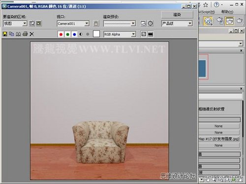Minimize the material editor window

tap(231, 31)
